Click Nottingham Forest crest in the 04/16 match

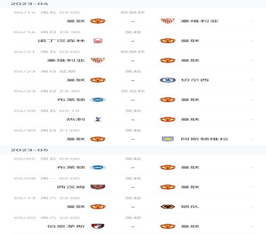point(98,41)
